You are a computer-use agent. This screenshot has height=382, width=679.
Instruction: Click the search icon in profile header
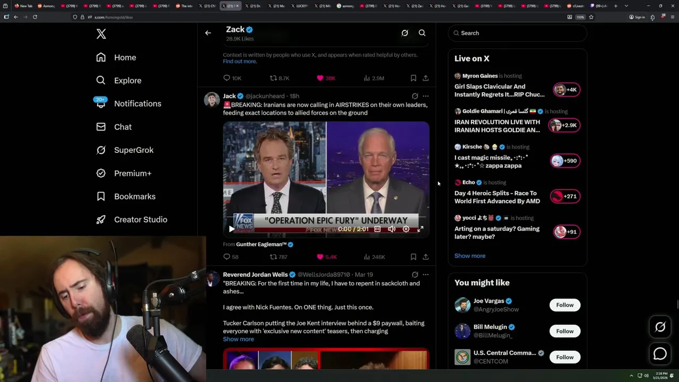(422, 33)
